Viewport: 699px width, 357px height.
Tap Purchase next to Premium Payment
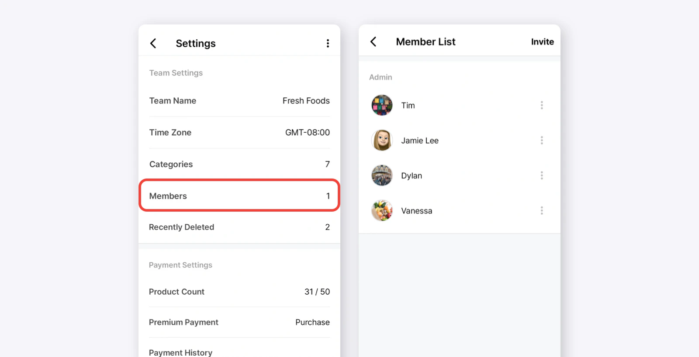312,322
